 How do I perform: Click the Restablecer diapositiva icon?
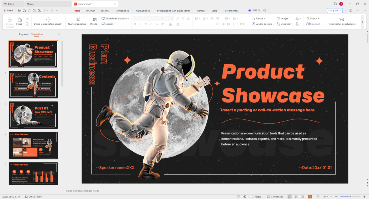click(103, 18)
